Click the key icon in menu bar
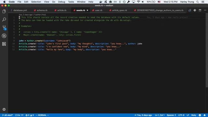 [x=129, y=2]
